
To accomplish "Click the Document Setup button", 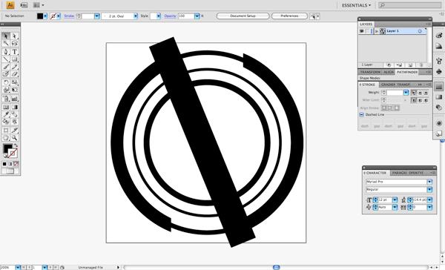I will coord(243,16).
